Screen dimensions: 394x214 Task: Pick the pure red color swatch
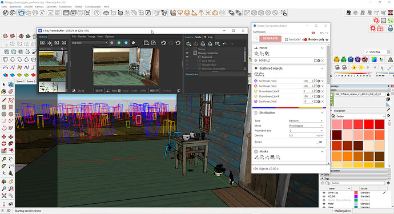coord(369,124)
